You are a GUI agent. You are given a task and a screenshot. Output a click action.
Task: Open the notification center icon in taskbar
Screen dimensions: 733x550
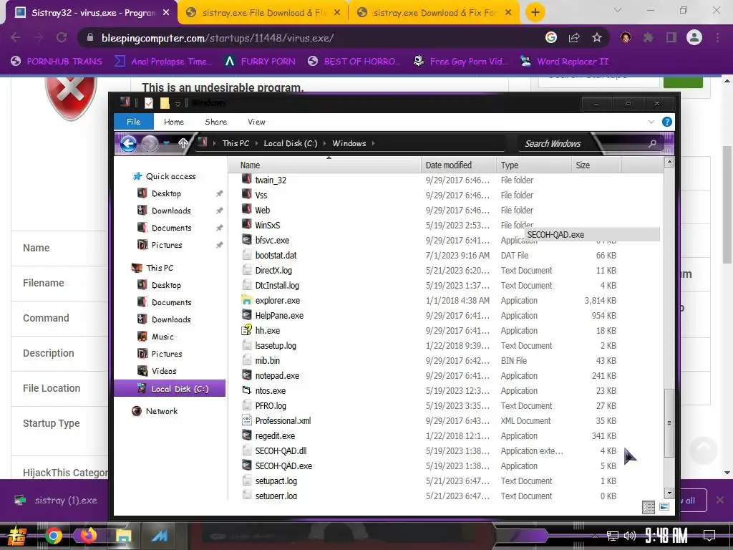[x=709, y=536]
